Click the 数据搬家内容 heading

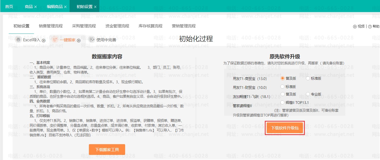(107, 57)
